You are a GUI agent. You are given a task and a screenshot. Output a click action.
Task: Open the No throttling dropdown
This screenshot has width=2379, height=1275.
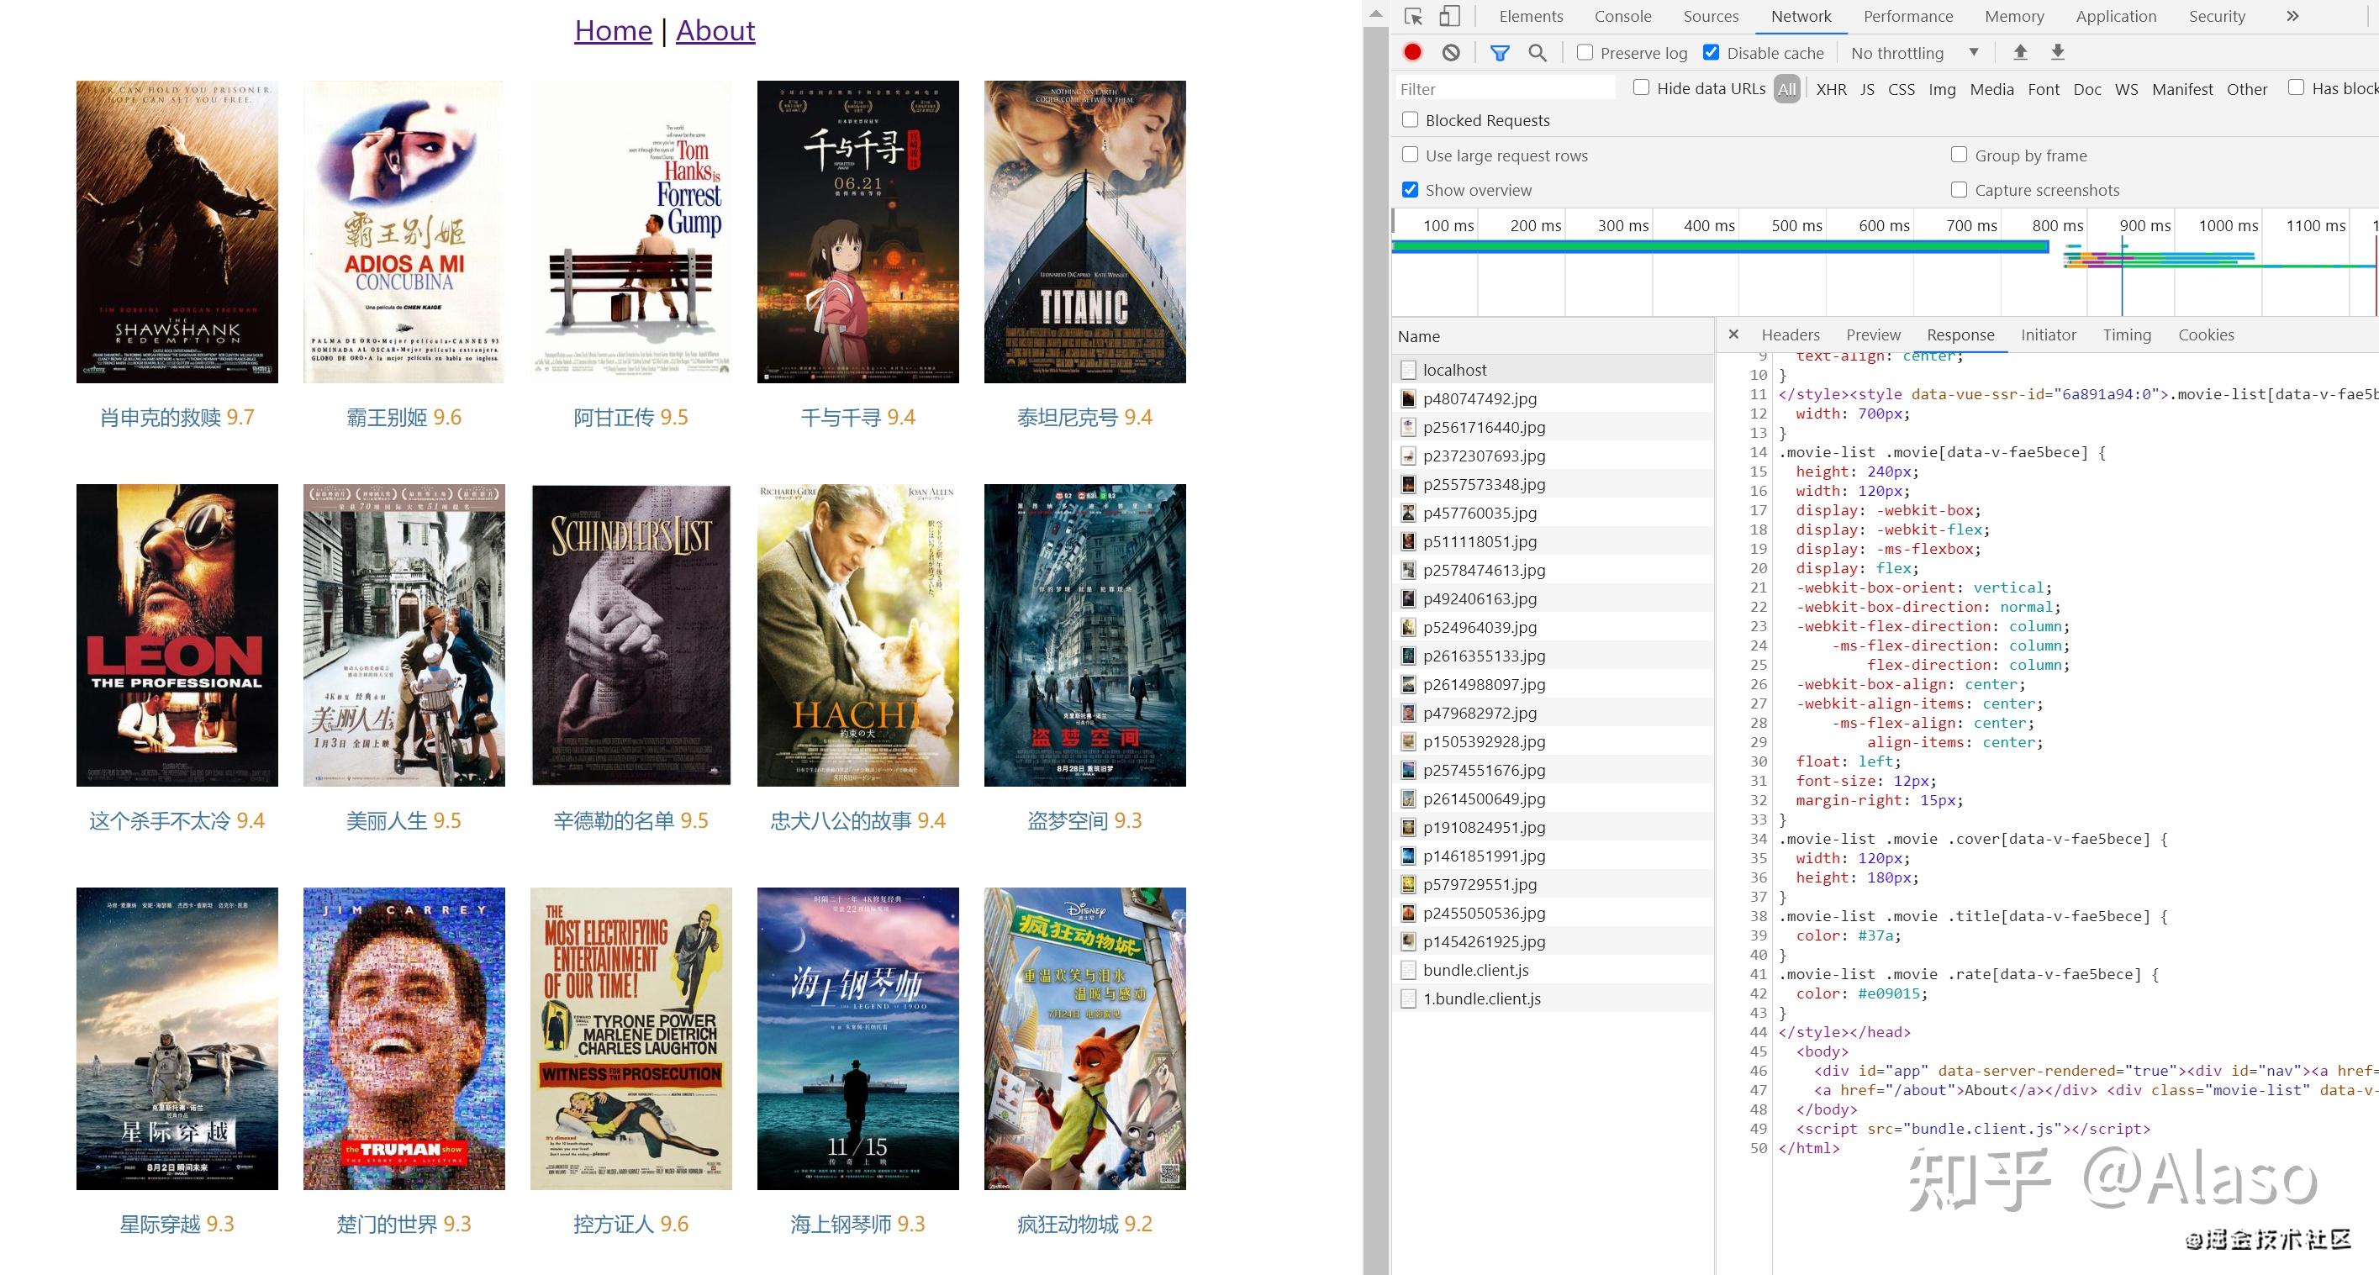(1913, 53)
